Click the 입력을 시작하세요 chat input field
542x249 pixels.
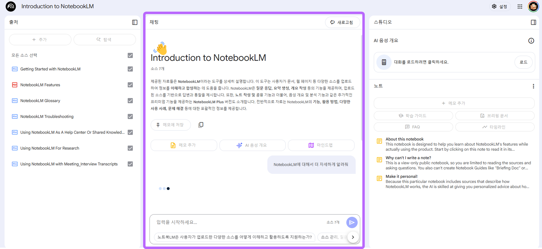(x=238, y=222)
